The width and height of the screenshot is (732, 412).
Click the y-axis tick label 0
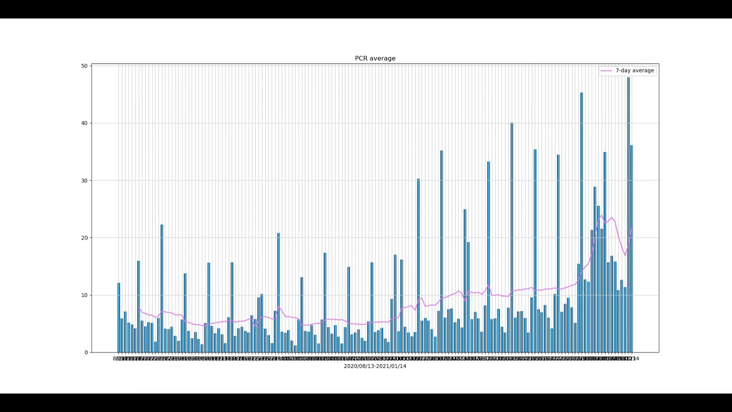click(x=86, y=352)
